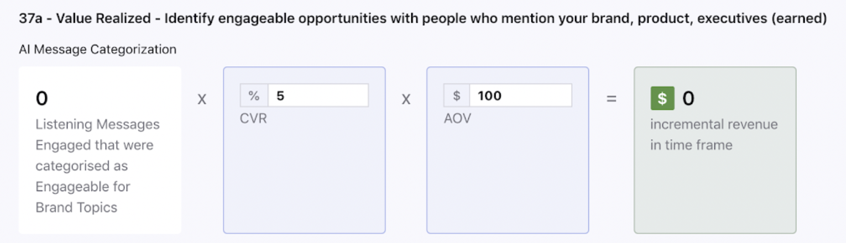846x243 pixels.
Task: Select the AOV label under dollar field
Action: [x=457, y=118]
